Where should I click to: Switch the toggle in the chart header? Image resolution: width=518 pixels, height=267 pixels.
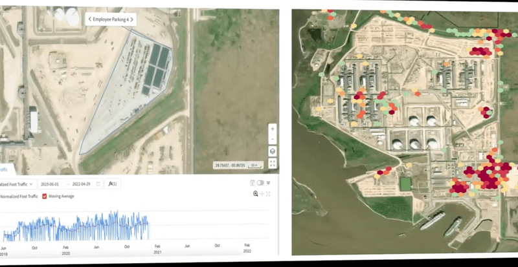click(260, 183)
